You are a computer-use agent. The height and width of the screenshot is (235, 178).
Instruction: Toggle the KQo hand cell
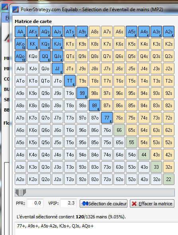click(x=33, y=56)
